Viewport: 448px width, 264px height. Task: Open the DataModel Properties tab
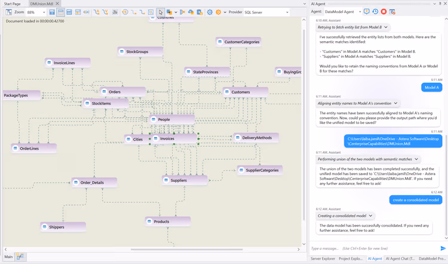432,259
